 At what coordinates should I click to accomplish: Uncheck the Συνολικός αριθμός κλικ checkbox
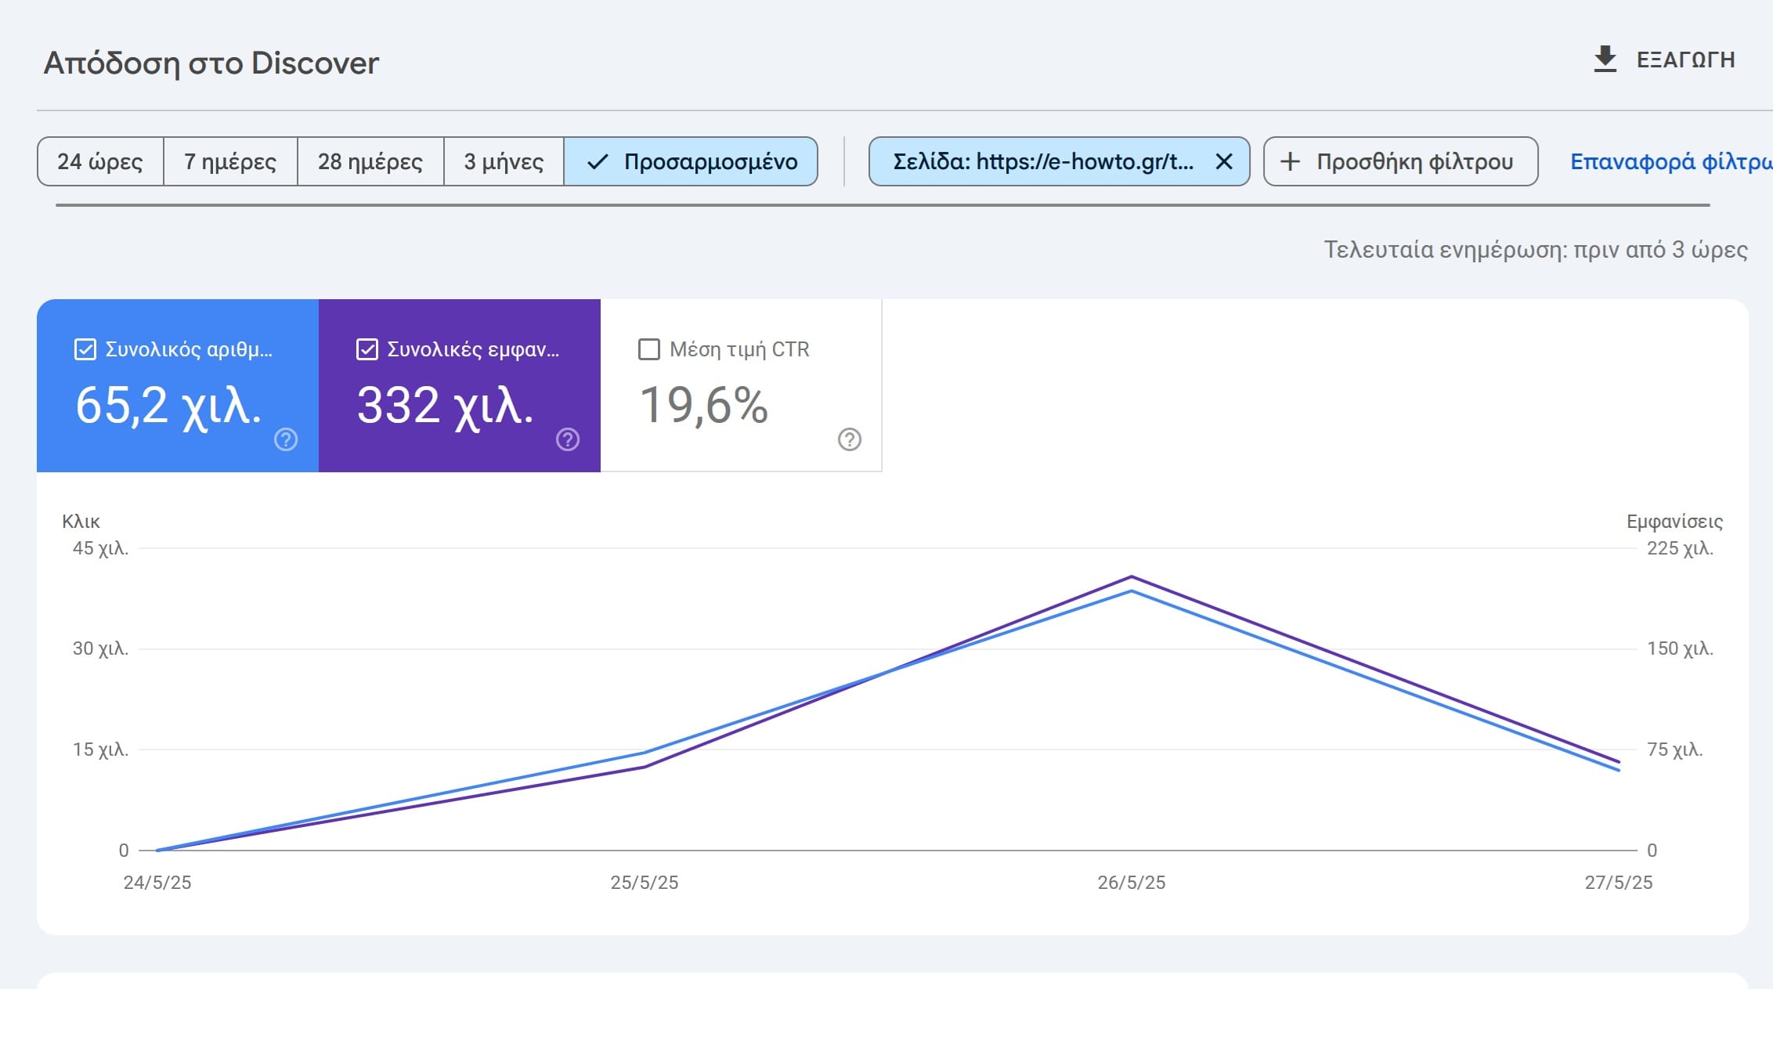tap(85, 349)
